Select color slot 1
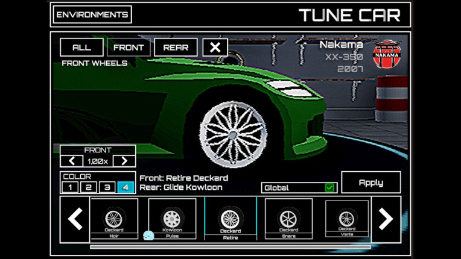Viewport: 461px width, 259px height. (70, 188)
